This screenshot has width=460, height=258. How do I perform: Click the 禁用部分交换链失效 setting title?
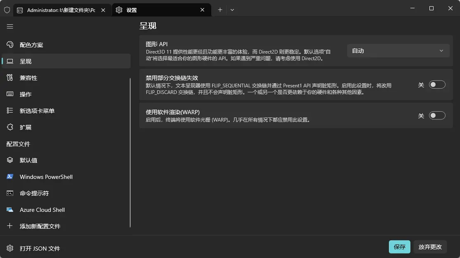coord(172,78)
